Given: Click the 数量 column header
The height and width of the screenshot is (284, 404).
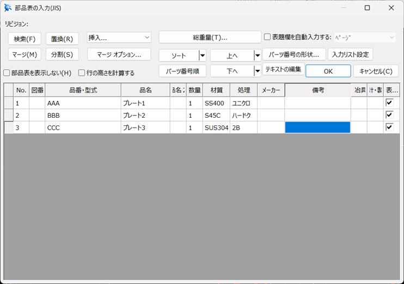Looking at the screenshot, I should tap(194, 90).
